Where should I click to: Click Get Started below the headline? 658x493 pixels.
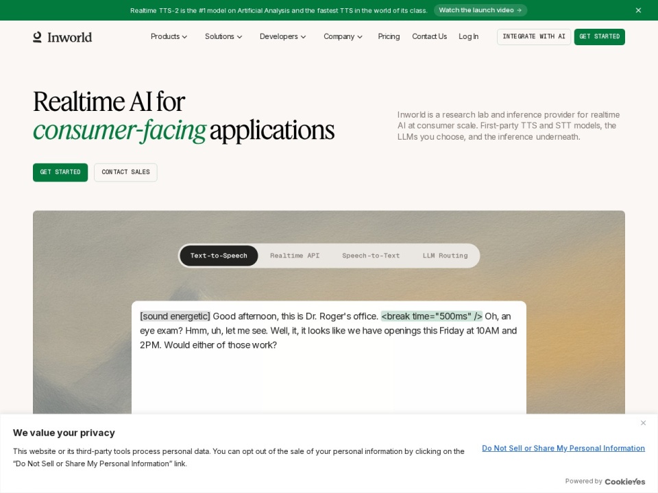tap(60, 172)
